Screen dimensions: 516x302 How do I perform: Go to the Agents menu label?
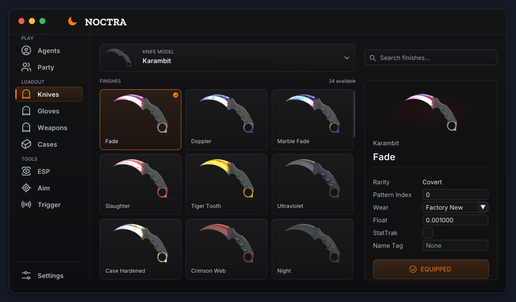coord(49,51)
